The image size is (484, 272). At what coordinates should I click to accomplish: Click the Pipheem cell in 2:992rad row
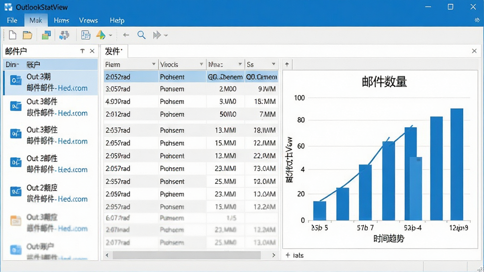click(172, 194)
